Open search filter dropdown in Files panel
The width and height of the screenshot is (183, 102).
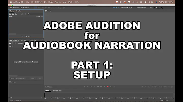click(29, 14)
